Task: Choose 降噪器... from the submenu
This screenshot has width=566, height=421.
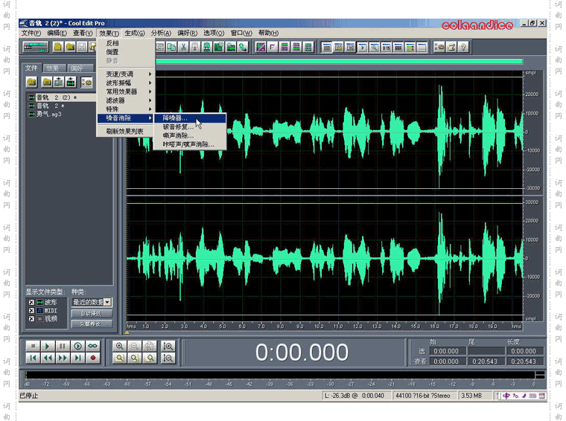Action: [190, 118]
